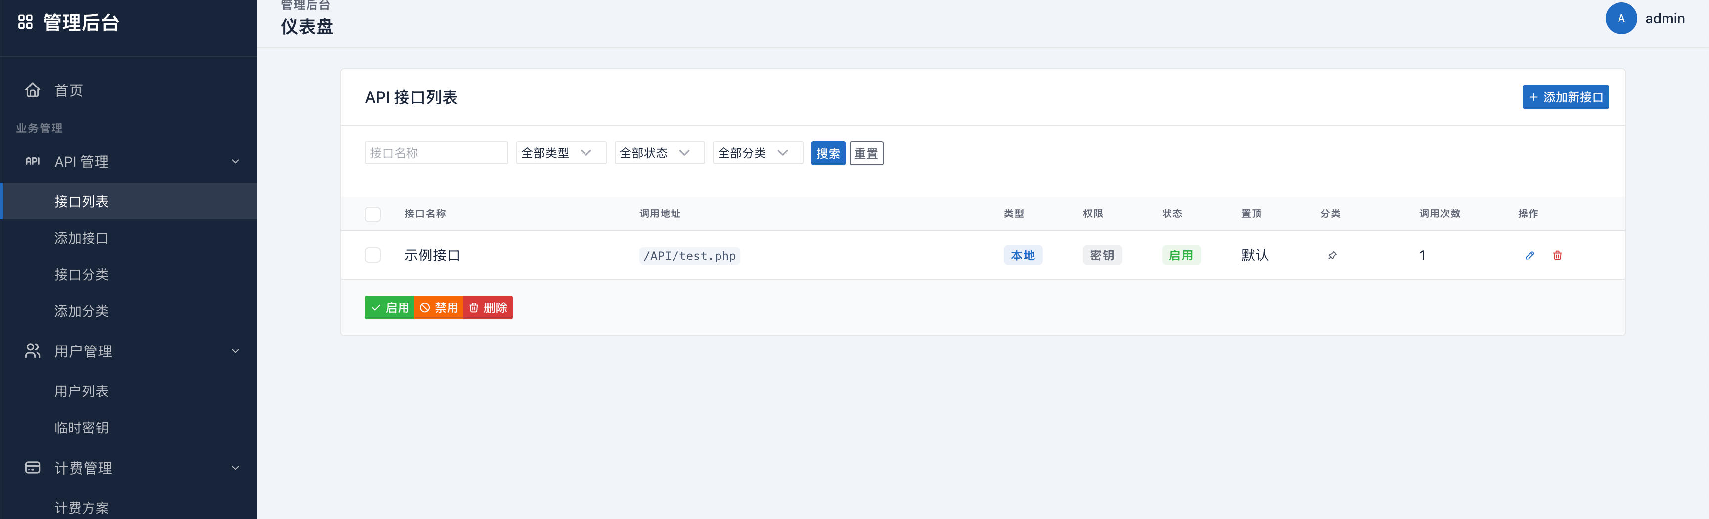This screenshot has width=1709, height=519.
Task: Click the orange 禁用 bulk button
Action: [x=439, y=307]
